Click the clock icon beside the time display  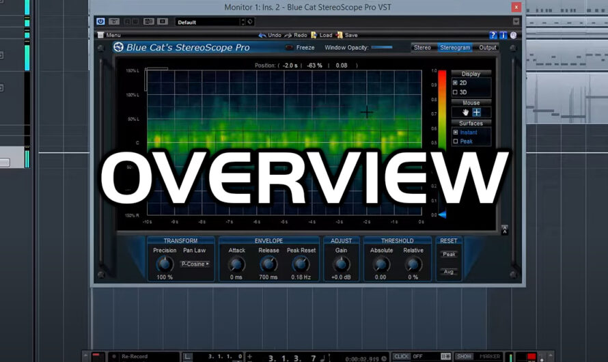pyautogui.click(x=384, y=359)
